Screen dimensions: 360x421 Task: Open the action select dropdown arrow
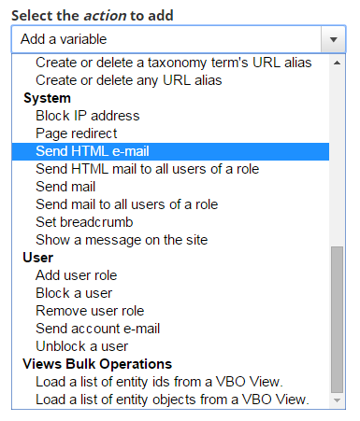point(333,39)
